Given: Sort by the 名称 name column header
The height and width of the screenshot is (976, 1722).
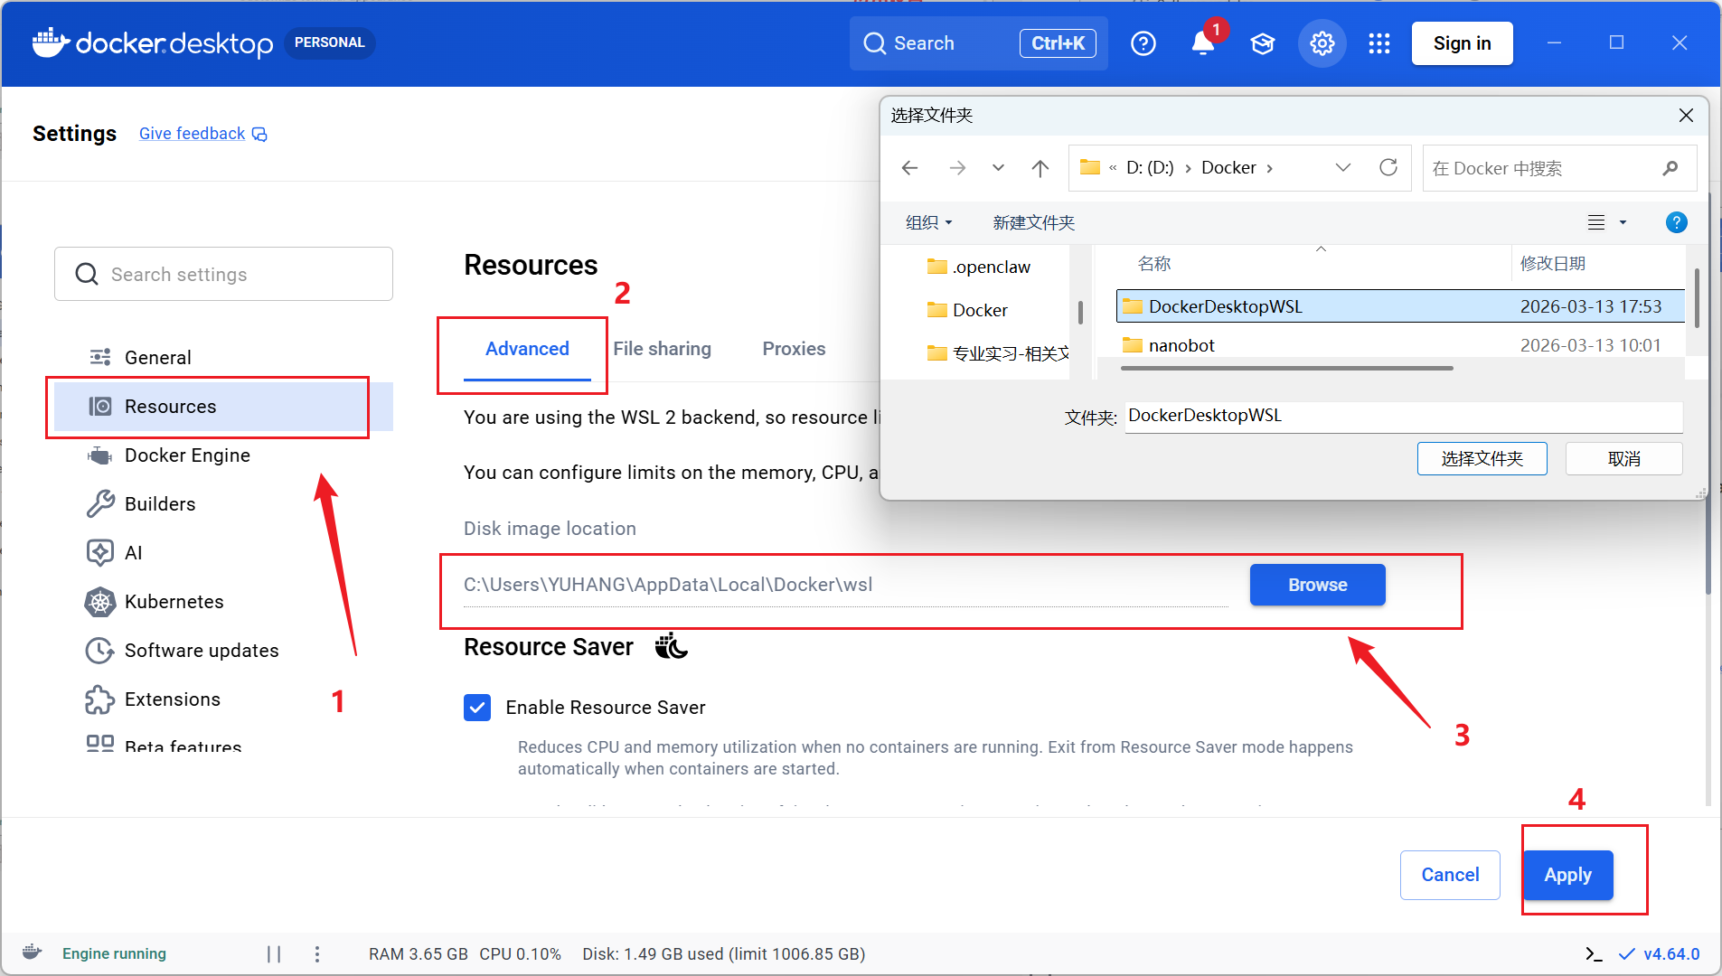Looking at the screenshot, I should point(1153,264).
